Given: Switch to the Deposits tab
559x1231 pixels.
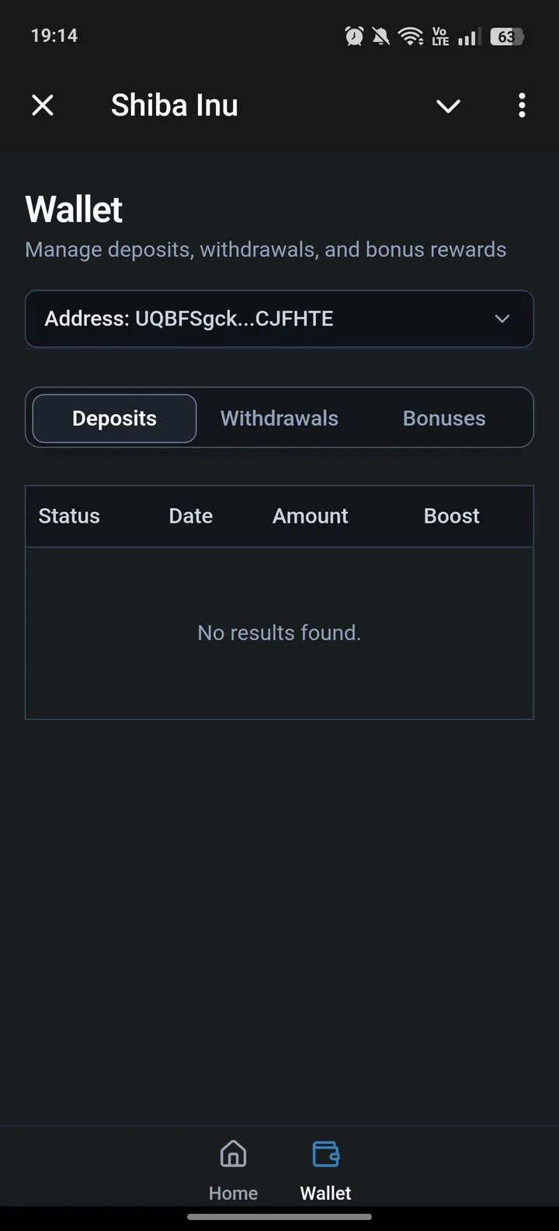Looking at the screenshot, I should 114,419.
